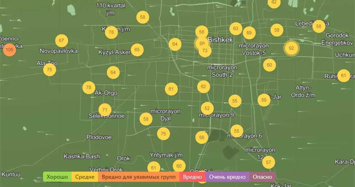Viewport: 355px width, 187px height.
Task: Click the purple Очень вредно legend segment
Action: [x=227, y=177]
